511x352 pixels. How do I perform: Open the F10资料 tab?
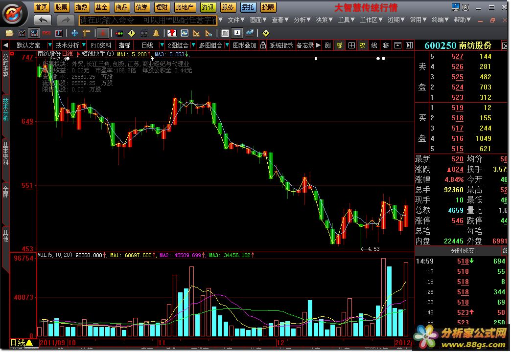(x=101, y=45)
